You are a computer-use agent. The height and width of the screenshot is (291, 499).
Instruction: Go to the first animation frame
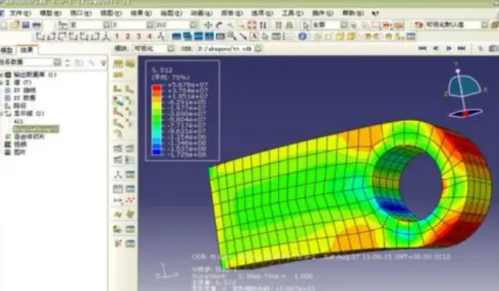click(422, 49)
